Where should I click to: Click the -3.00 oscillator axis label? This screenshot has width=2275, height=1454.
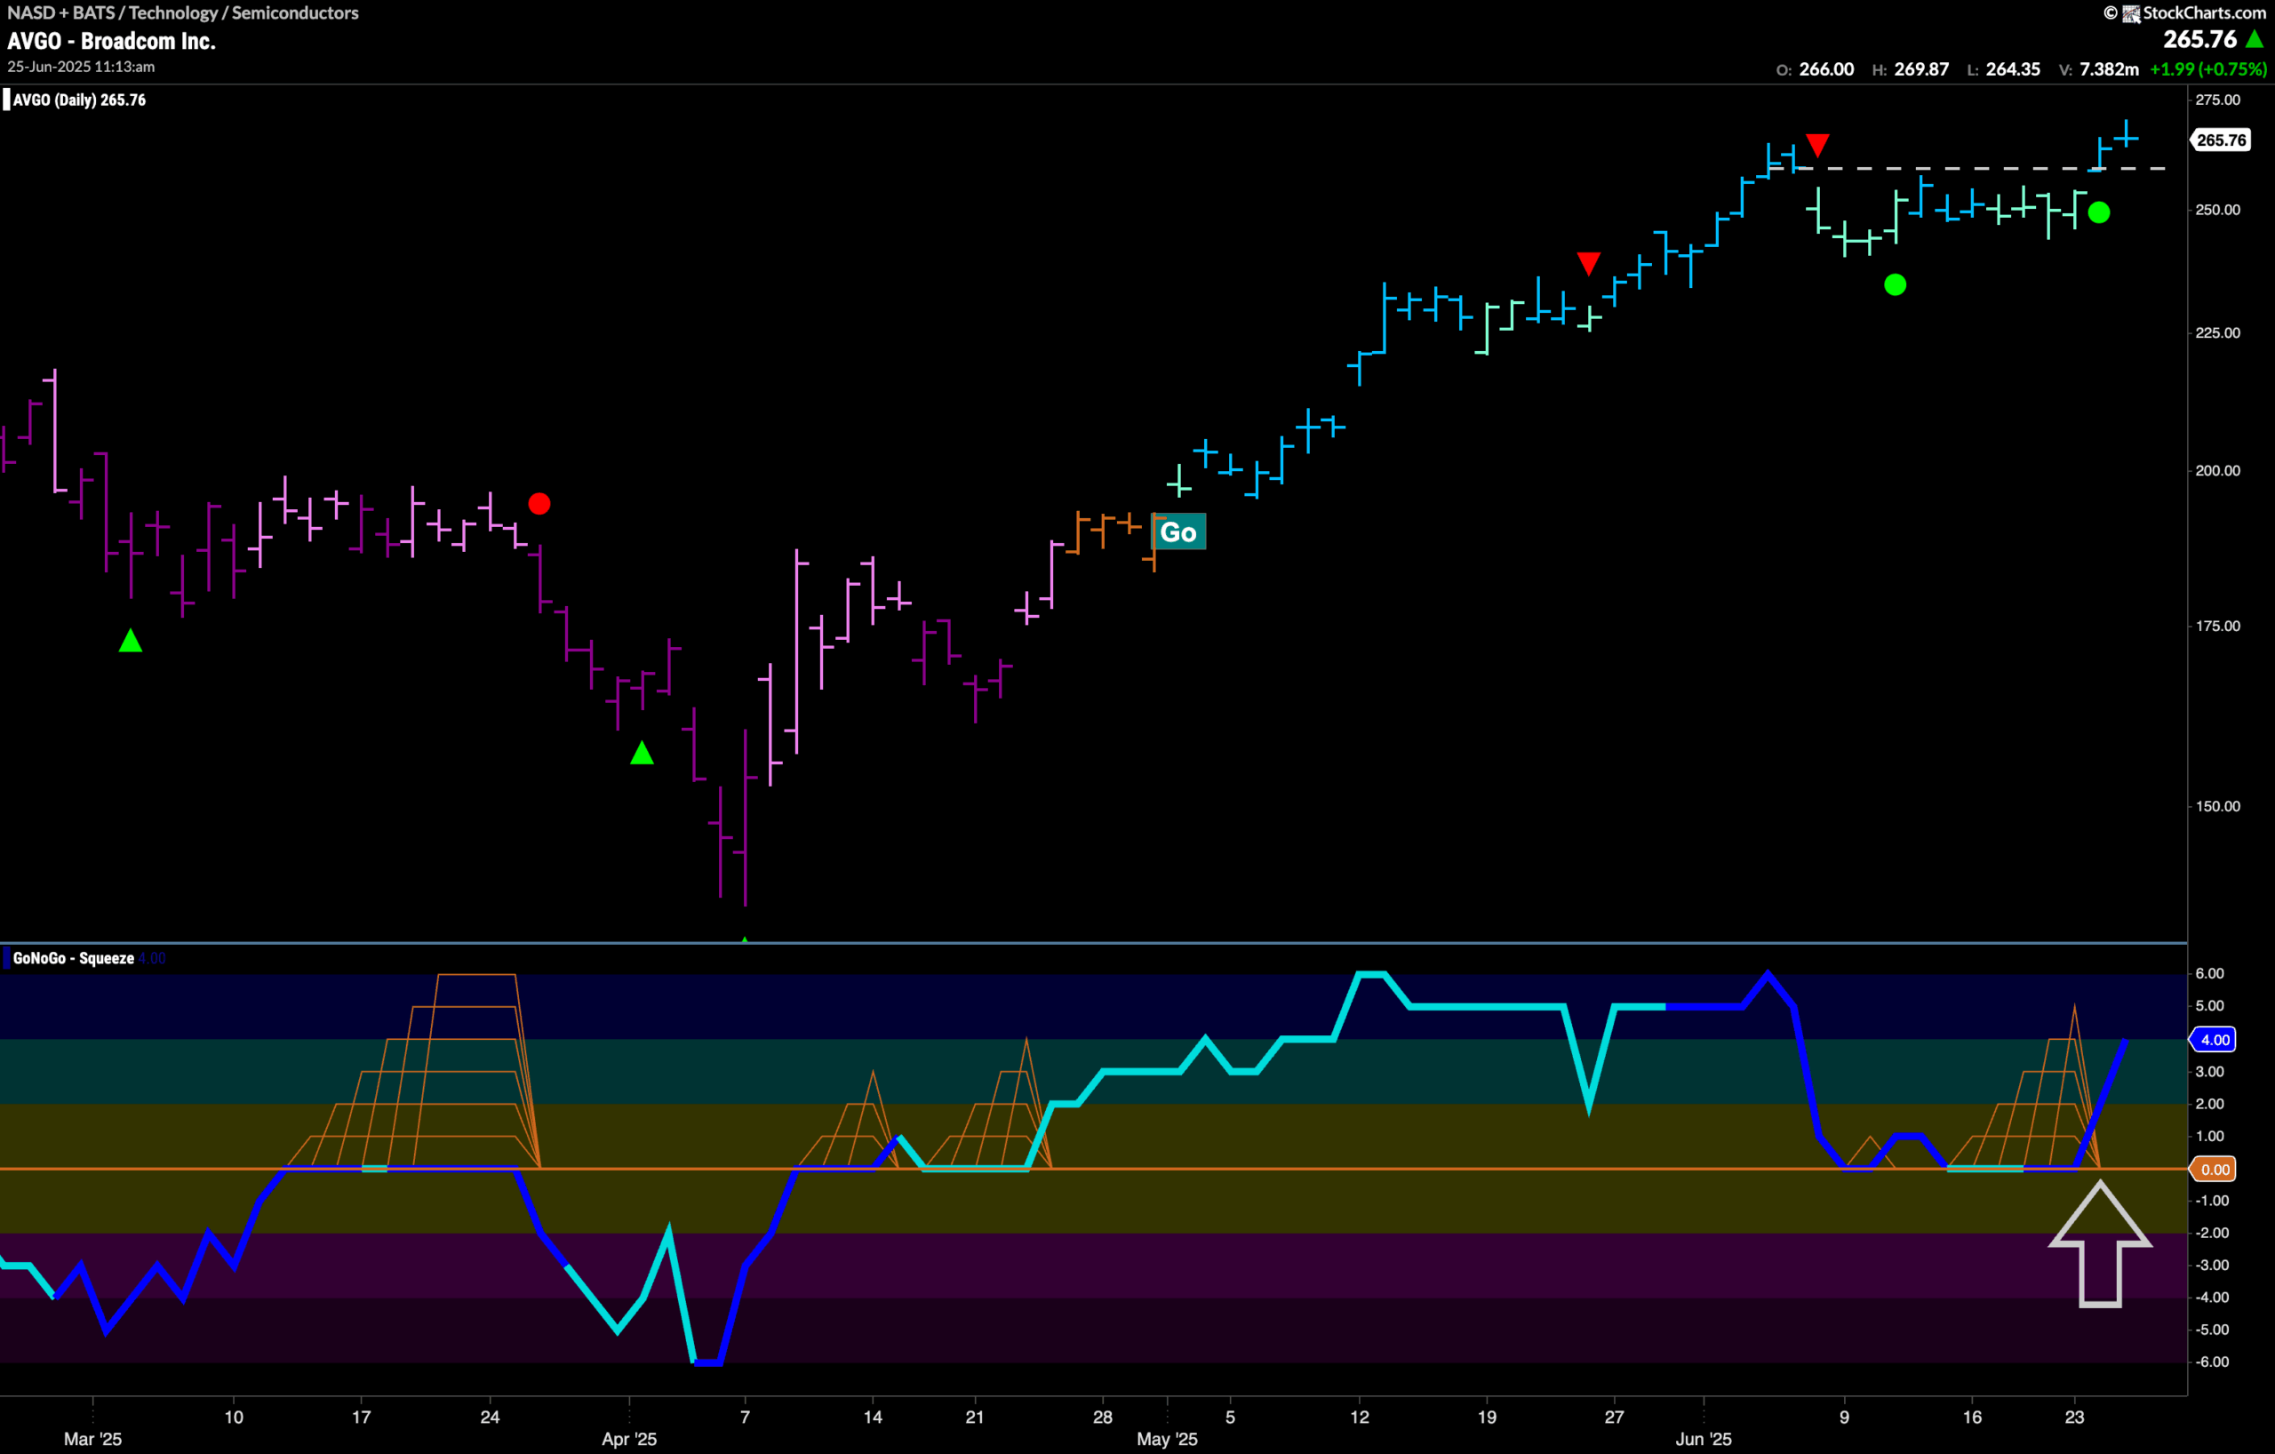[x=2212, y=1265]
